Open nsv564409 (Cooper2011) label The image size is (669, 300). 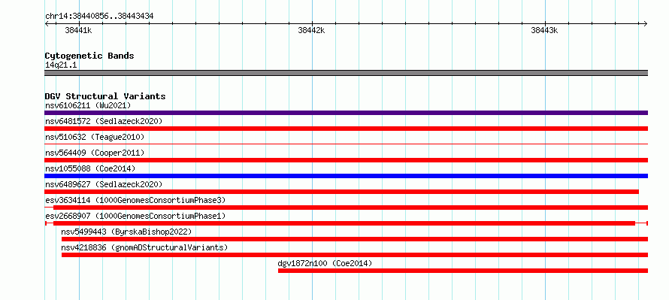coord(95,153)
